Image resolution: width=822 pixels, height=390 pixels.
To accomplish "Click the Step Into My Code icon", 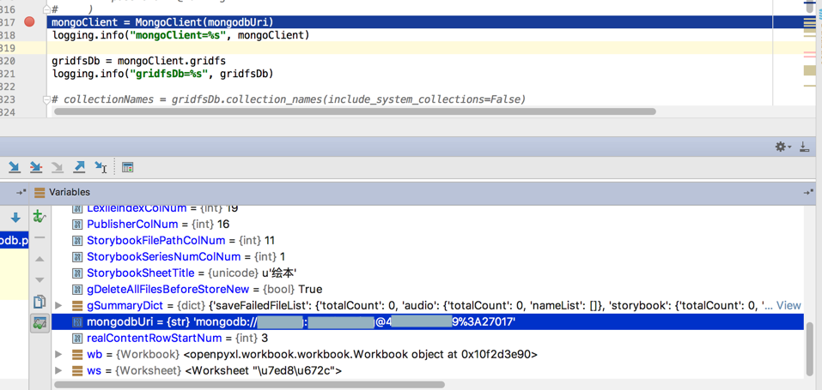I will (36, 167).
